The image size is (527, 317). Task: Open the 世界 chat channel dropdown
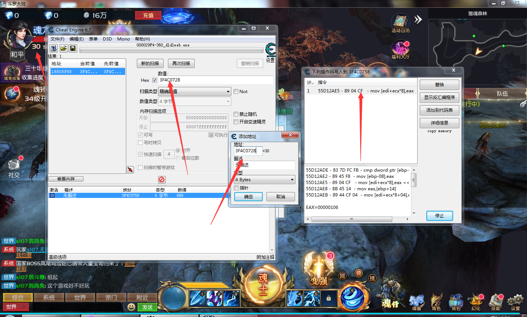(x=16, y=307)
